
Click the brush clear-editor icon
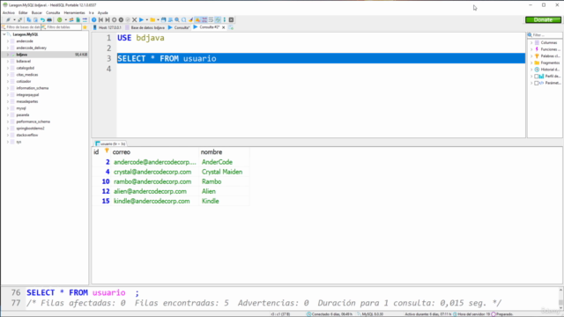coord(190,19)
